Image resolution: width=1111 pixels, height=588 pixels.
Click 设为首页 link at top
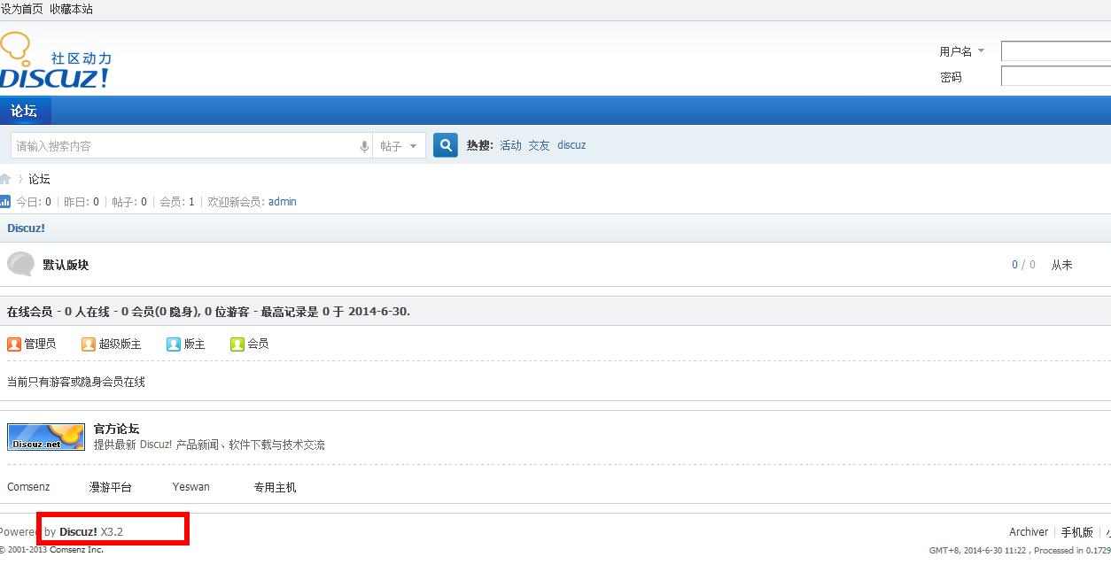[21, 9]
